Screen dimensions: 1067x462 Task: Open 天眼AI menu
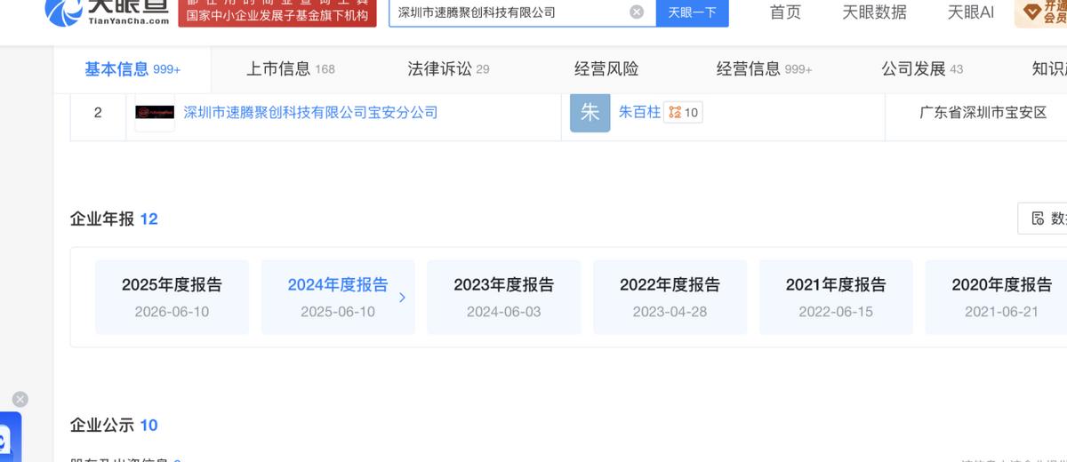tap(970, 12)
